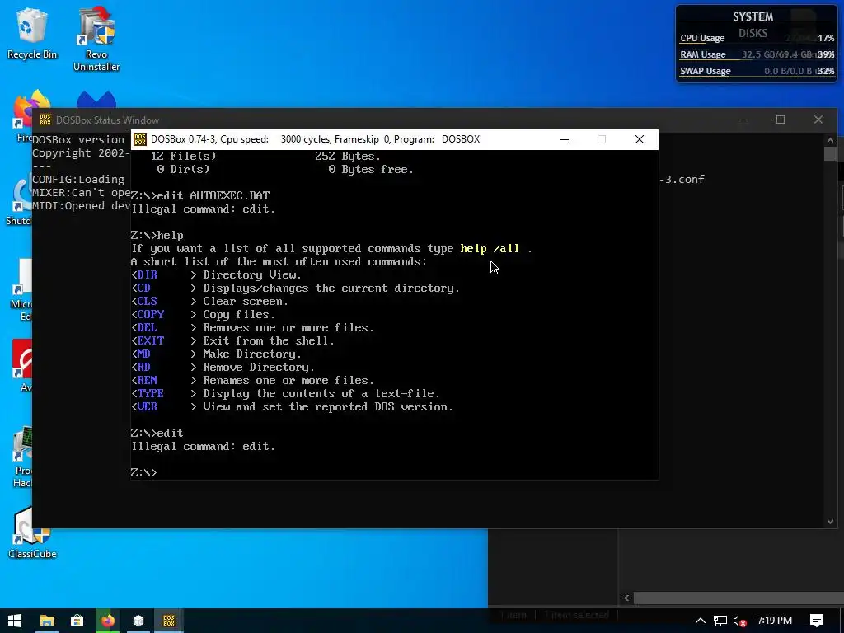Click the CLS command in help list
The width and height of the screenshot is (844, 633).
point(147,302)
